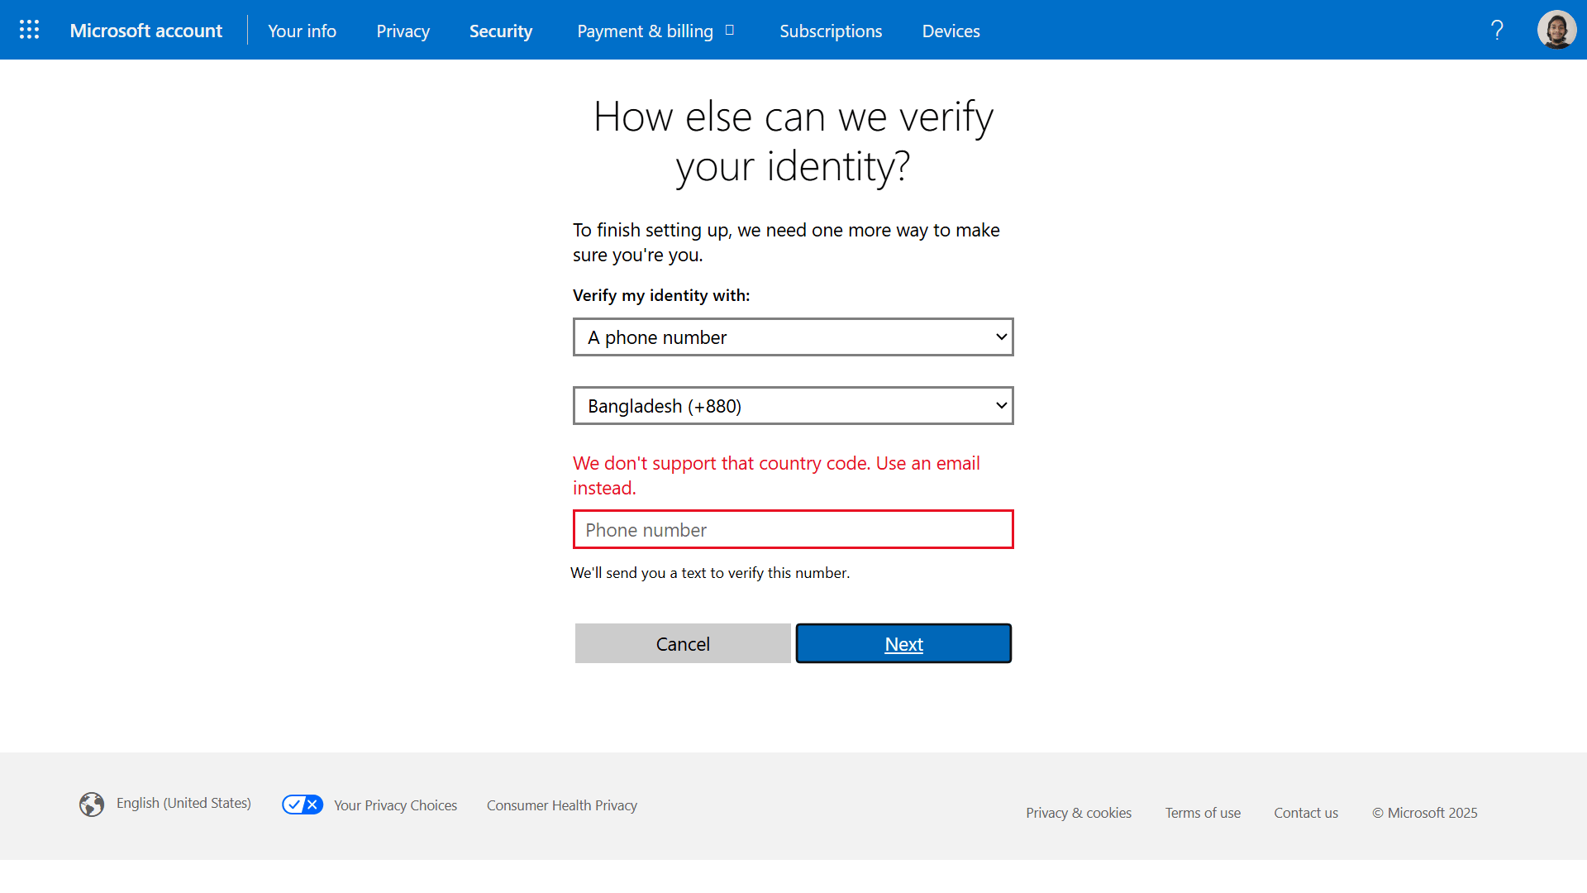
Task: Click the globe language icon
Action: point(92,804)
